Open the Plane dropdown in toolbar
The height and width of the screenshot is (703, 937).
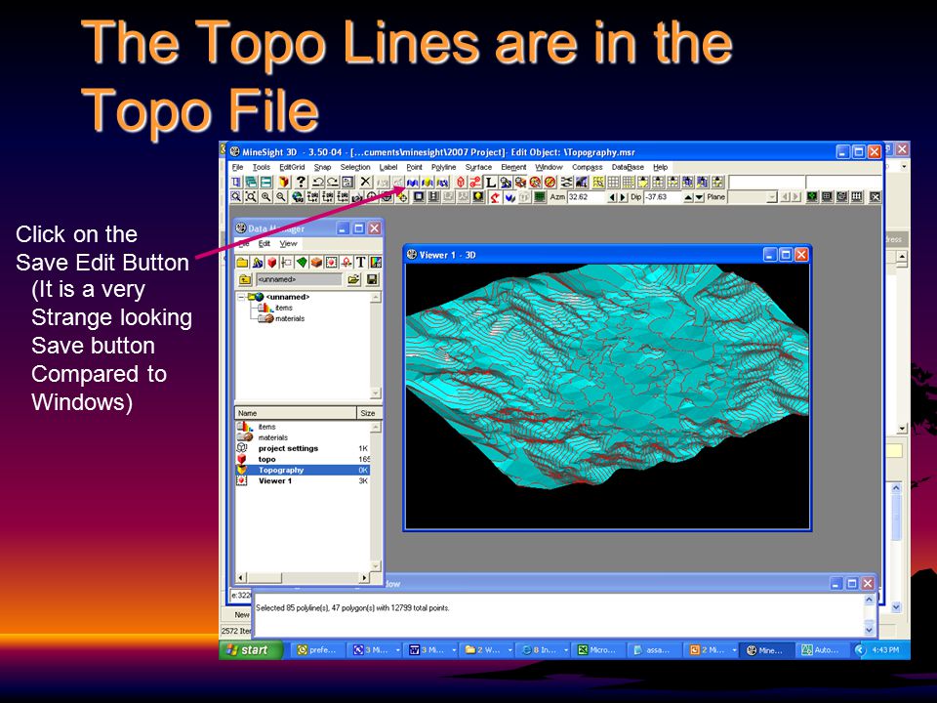(771, 196)
